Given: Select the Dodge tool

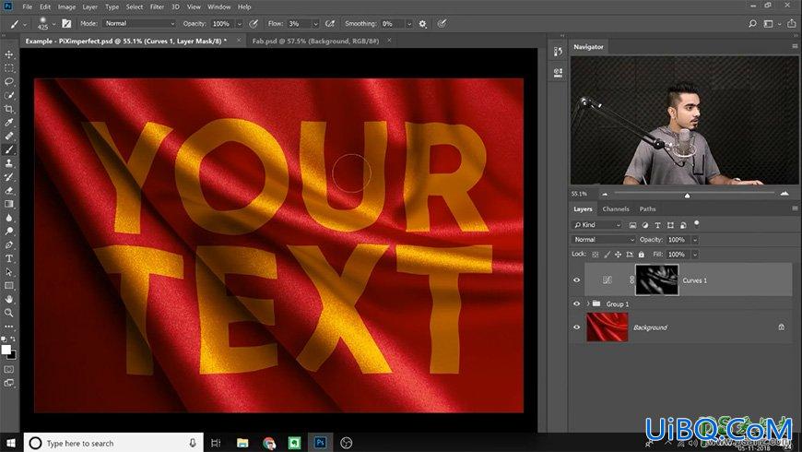Looking at the screenshot, I should (x=9, y=232).
